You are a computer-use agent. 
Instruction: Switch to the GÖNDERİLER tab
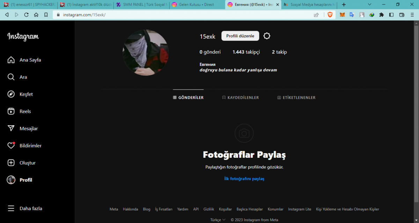188,98
